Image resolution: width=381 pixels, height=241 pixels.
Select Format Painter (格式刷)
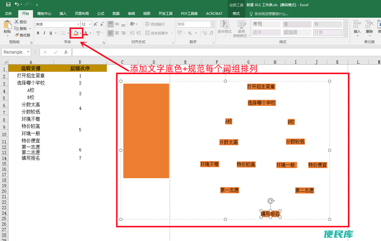tap(22, 35)
